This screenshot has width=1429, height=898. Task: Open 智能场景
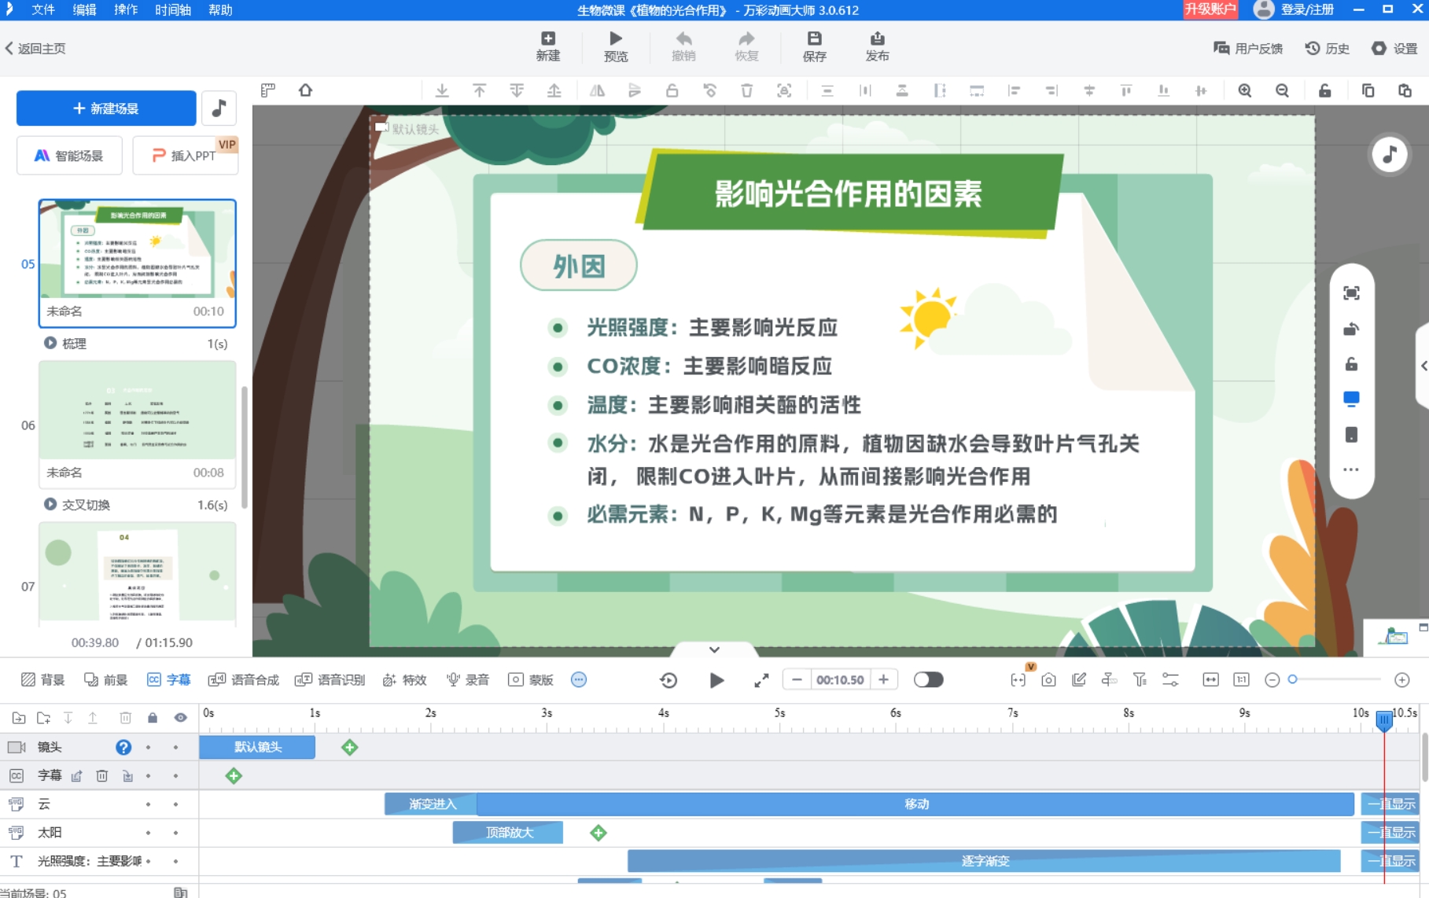tap(69, 155)
